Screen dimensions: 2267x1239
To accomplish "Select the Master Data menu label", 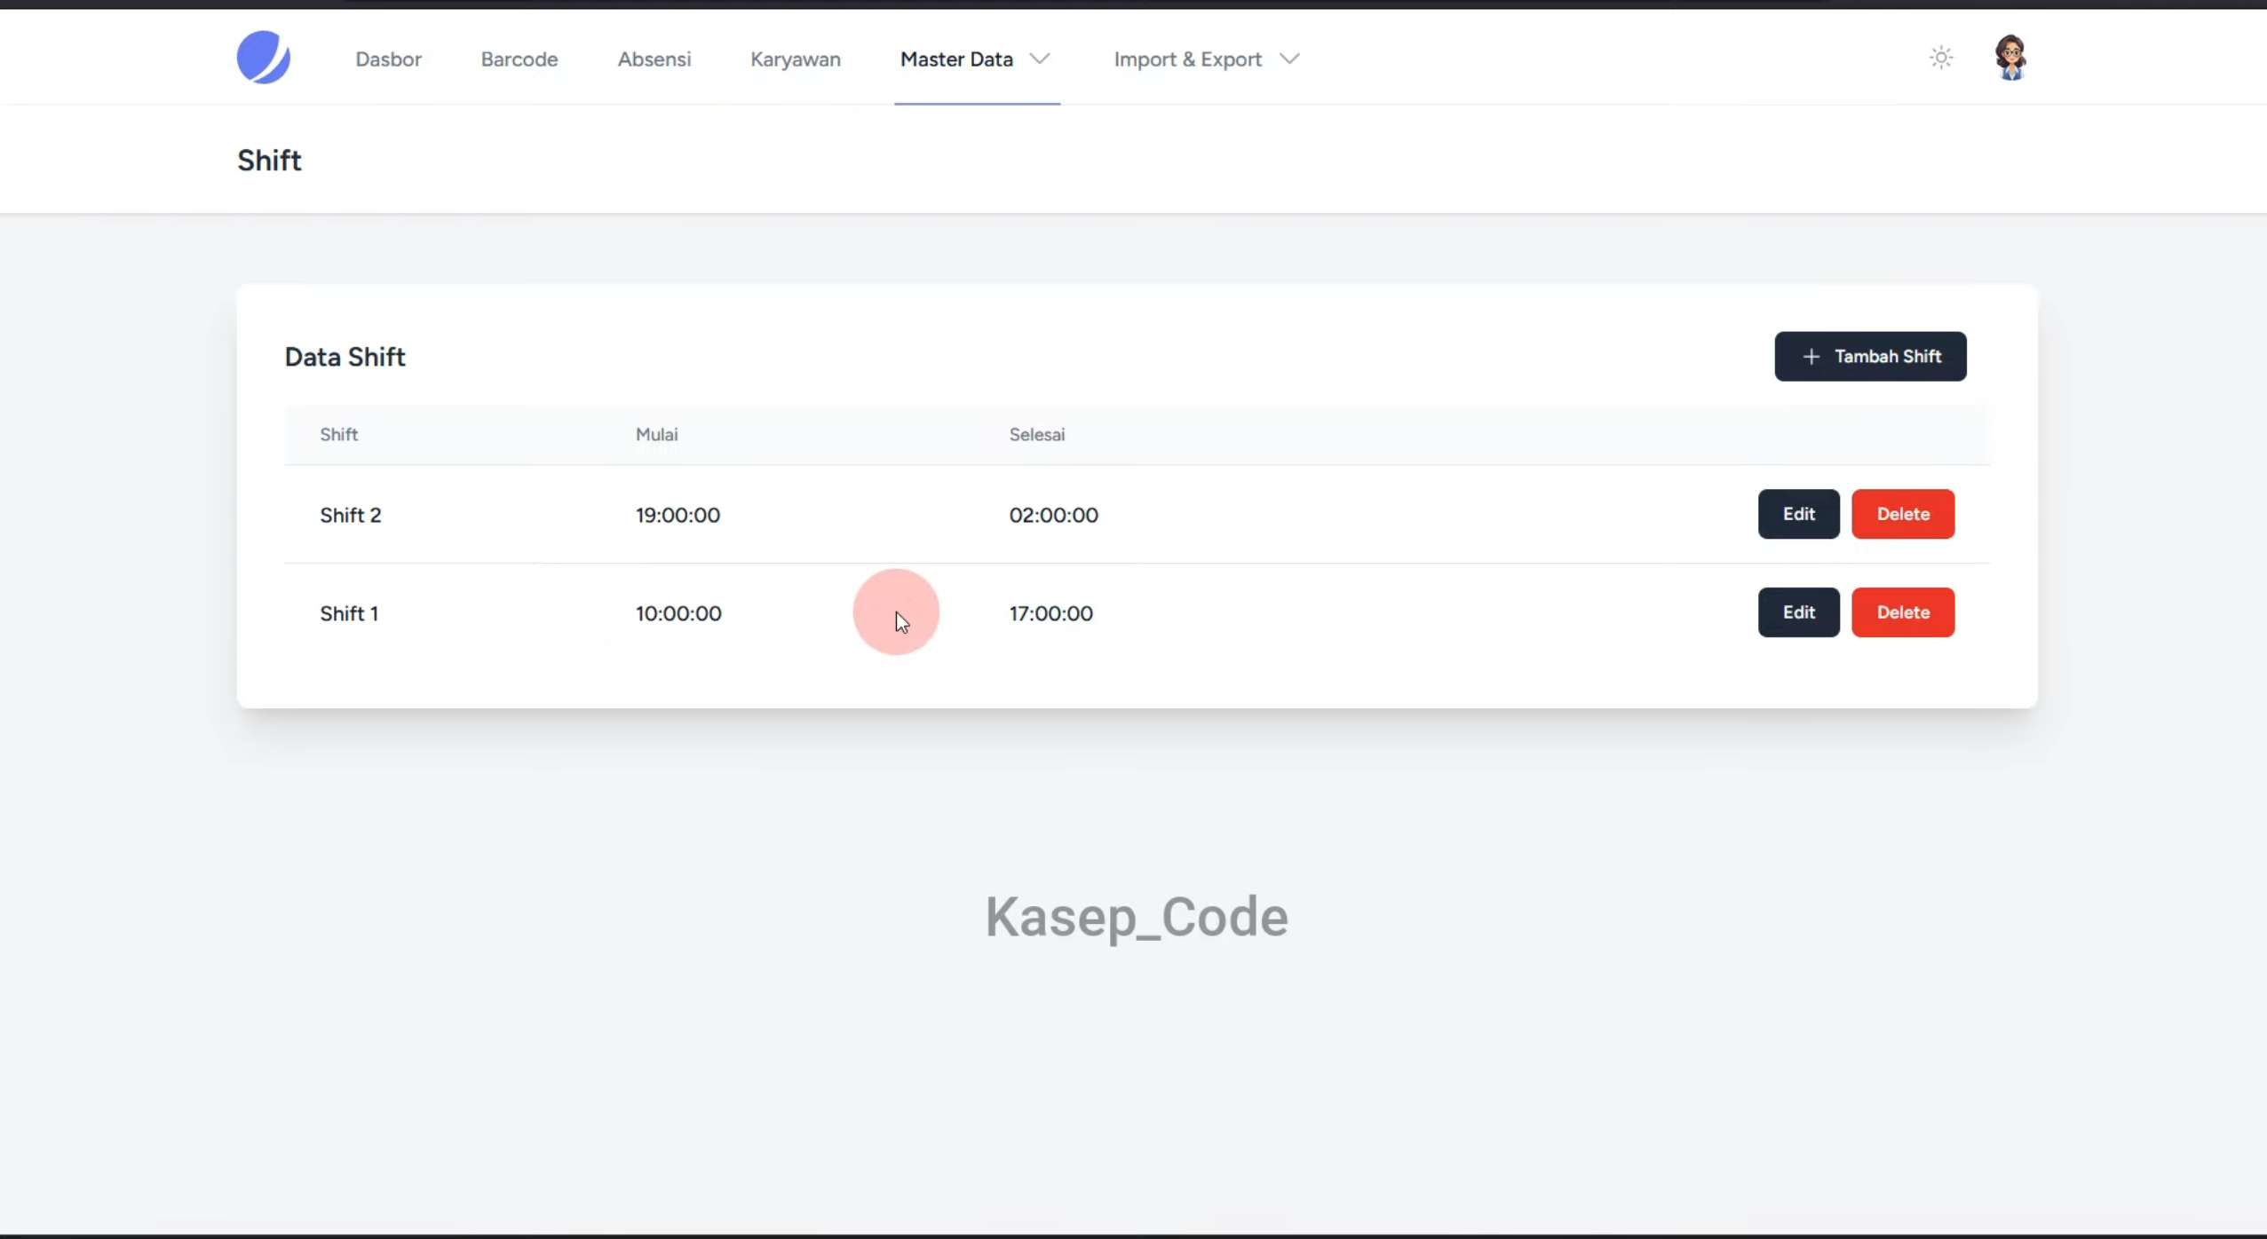I will tap(956, 59).
